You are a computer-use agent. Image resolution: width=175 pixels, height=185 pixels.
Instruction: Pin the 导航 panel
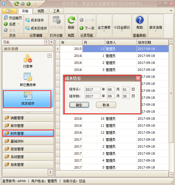point(46,42)
